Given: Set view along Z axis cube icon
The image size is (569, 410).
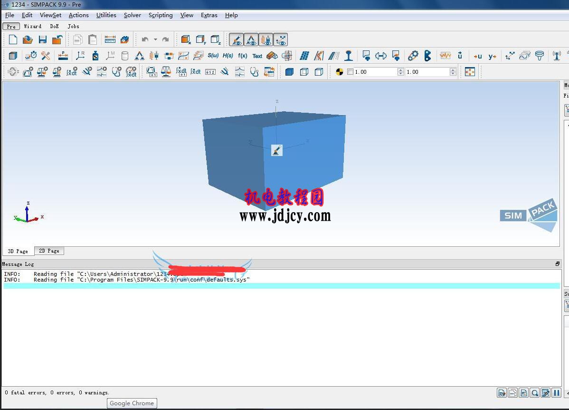Looking at the screenshot, I should click(x=216, y=39).
